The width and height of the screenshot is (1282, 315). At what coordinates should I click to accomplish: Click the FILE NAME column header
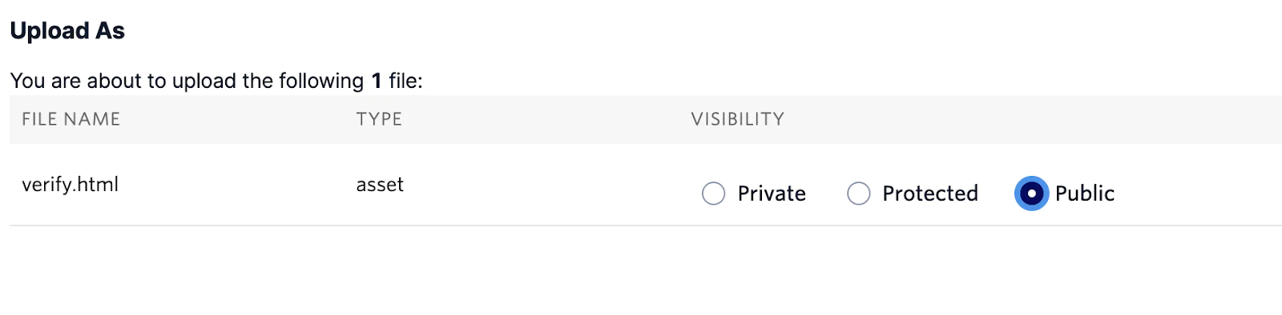click(71, 119)
